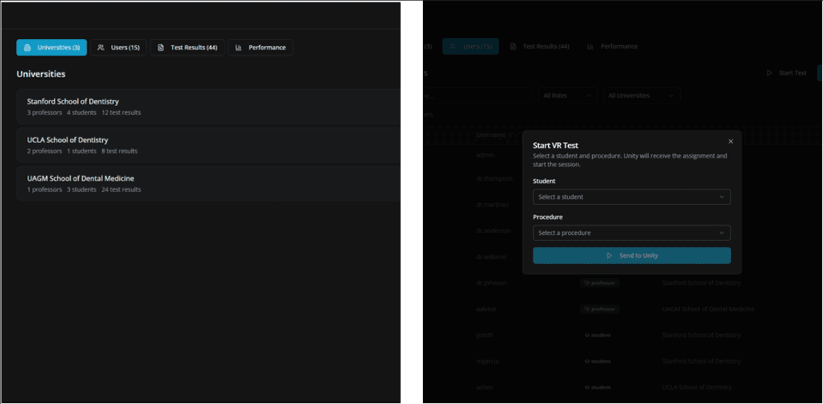
Task: Click Test Results document icon in left screenshot
Action: pos(160,48)
